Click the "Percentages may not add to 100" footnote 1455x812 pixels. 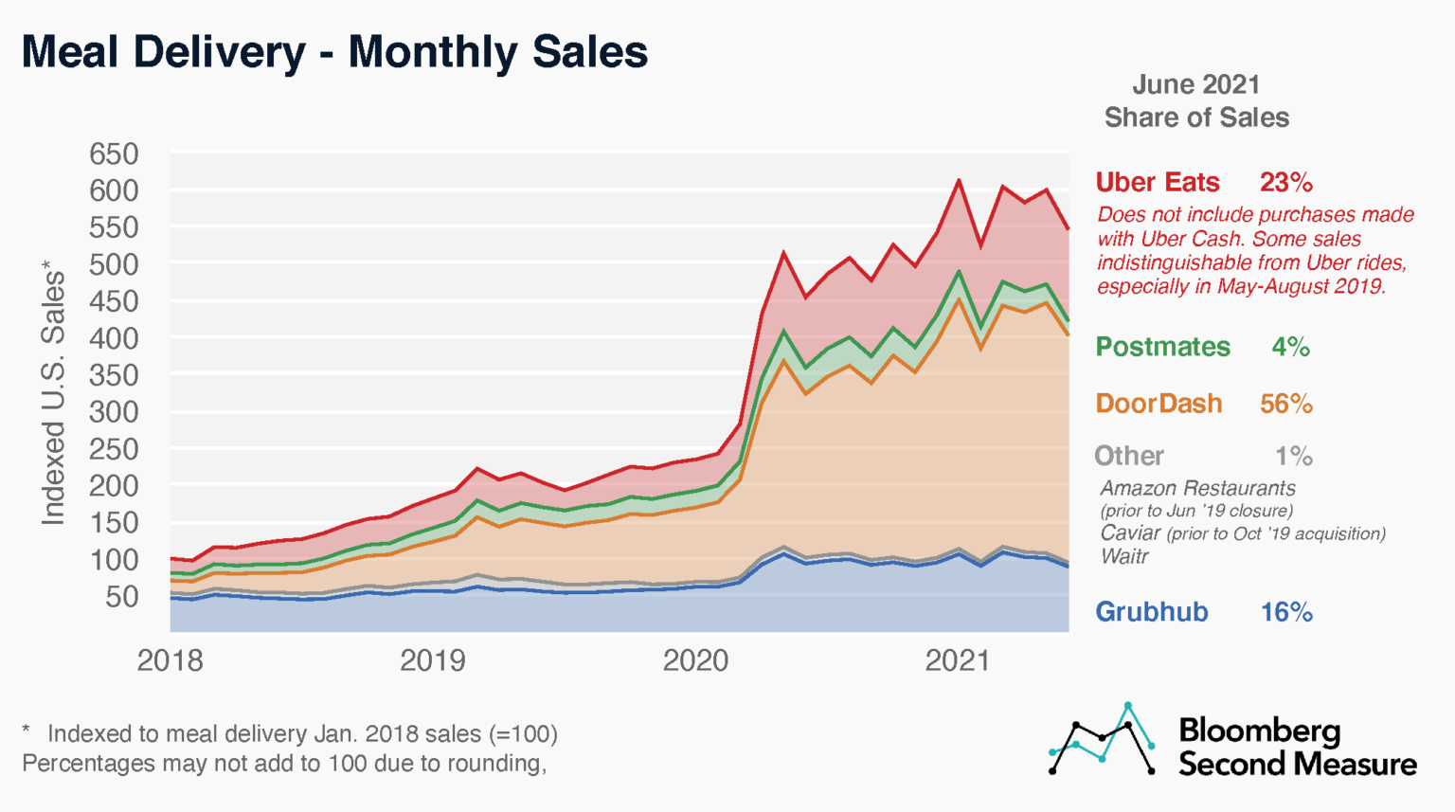[x=284, y=763]
